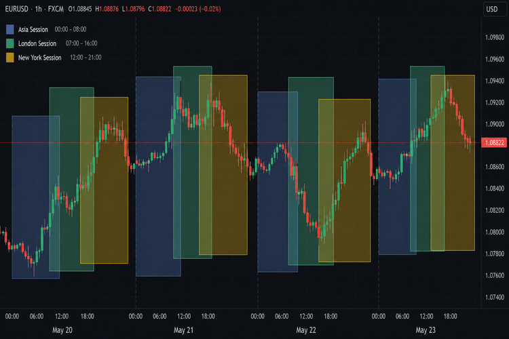Click the red 1.08822 current price tag
The width and height of the screenshot is (509, 339).
[494, 143]
